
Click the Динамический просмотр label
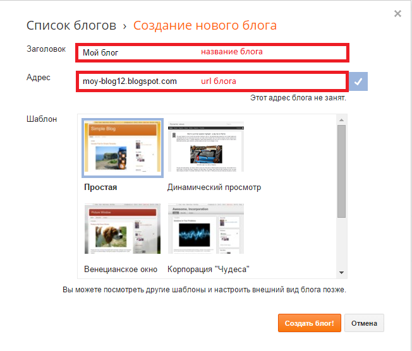tap(214, 187)
